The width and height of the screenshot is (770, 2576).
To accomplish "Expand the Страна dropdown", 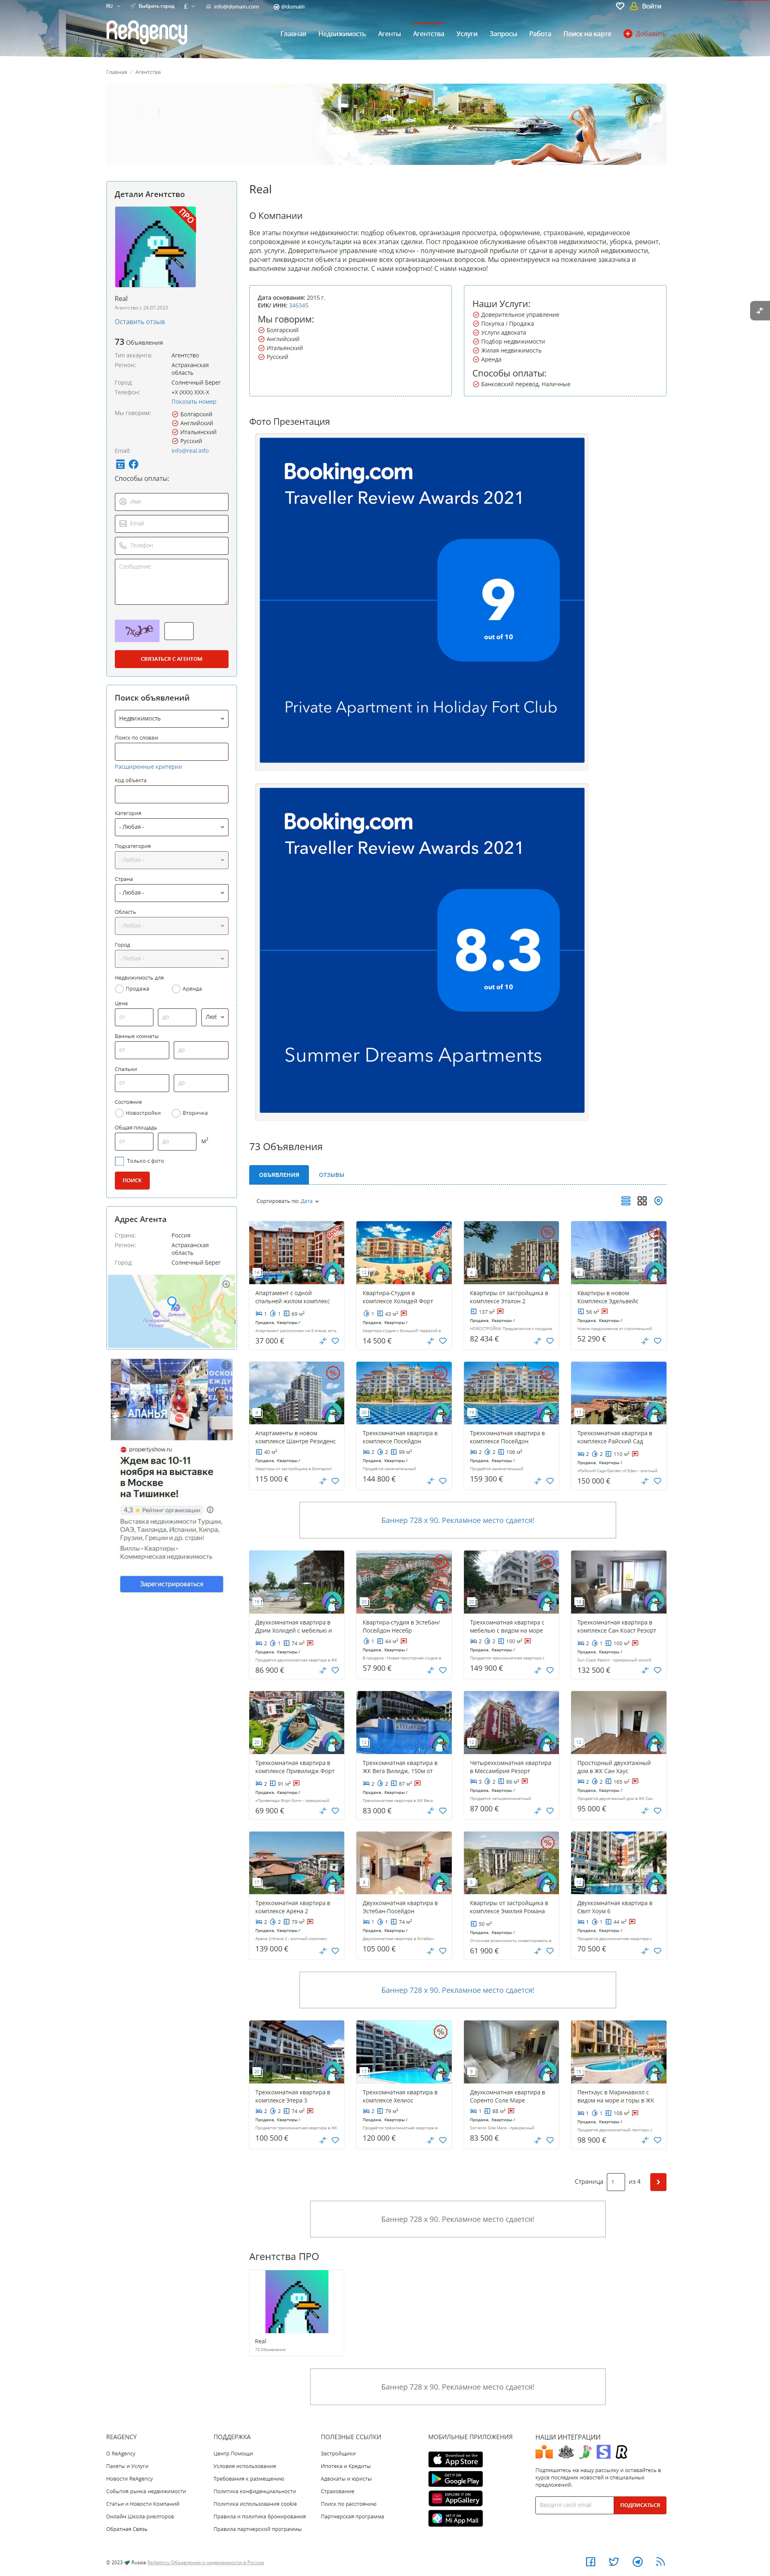I will [x=171, y=893].
